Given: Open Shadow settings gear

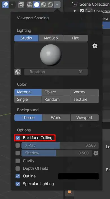Looking at the screenshot, I should point(96,153).
